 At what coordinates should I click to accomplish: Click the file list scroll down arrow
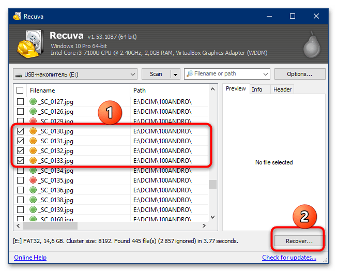click(x=212, y=217)
